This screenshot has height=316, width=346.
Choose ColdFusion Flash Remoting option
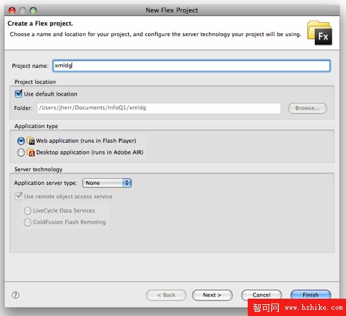point(28,222)
